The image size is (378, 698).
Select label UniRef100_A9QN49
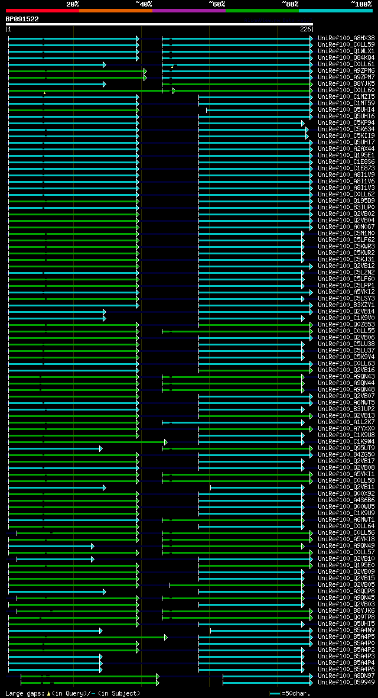tap(347, 545)
